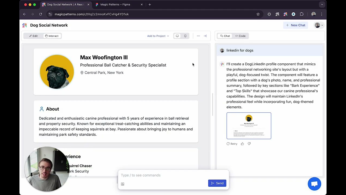Open Chrome three-dot menu

tap(321, 14)
